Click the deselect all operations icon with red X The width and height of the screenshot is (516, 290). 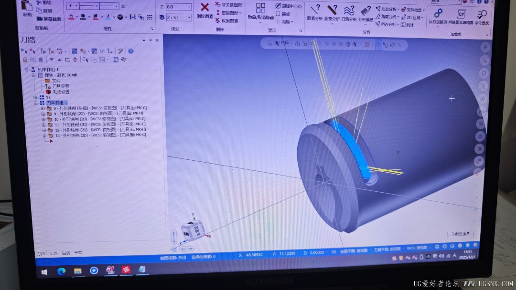coord(32,51)
